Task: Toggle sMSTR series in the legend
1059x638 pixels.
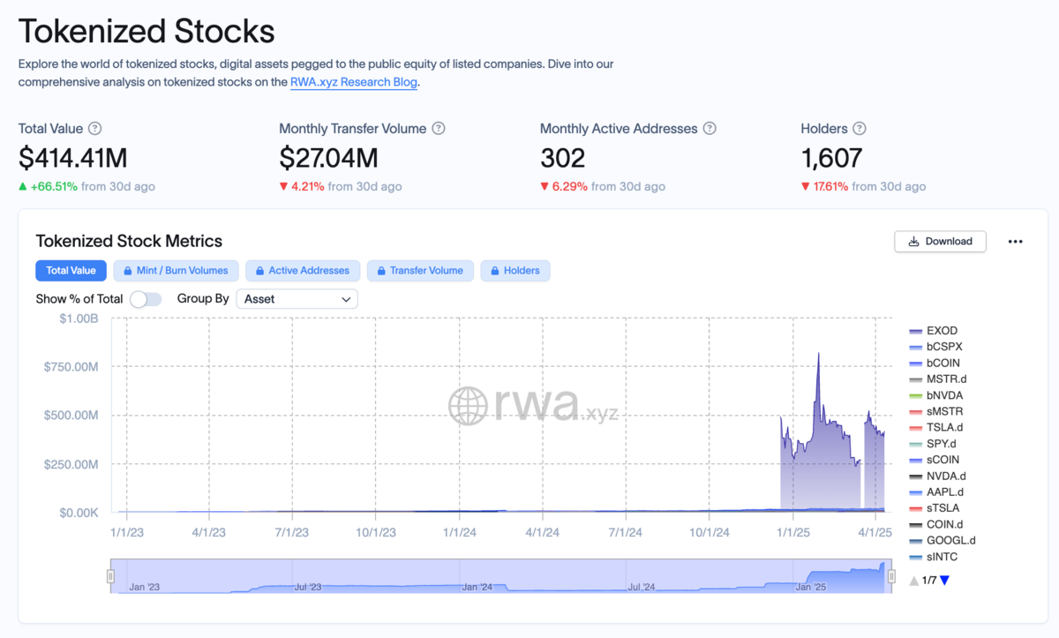Action: click(x=935, y=411)
